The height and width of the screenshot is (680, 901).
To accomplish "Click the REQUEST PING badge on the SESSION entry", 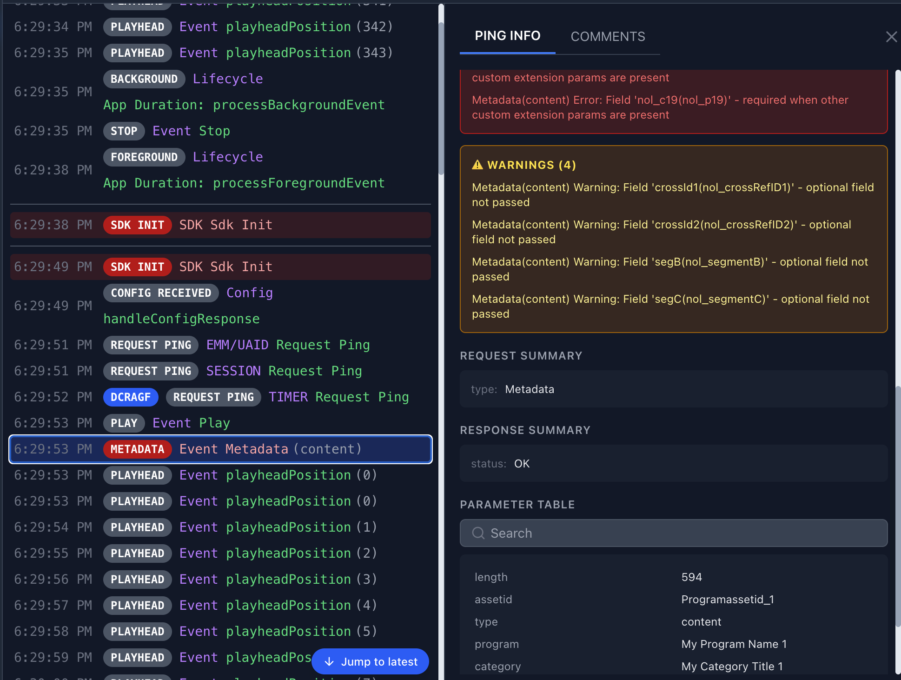I will click(151, 371).
